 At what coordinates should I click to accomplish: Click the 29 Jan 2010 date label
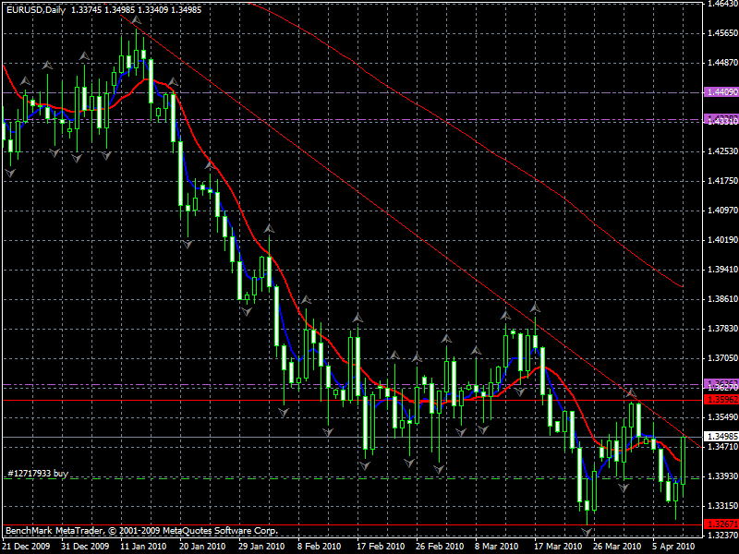tap(261, 547)
